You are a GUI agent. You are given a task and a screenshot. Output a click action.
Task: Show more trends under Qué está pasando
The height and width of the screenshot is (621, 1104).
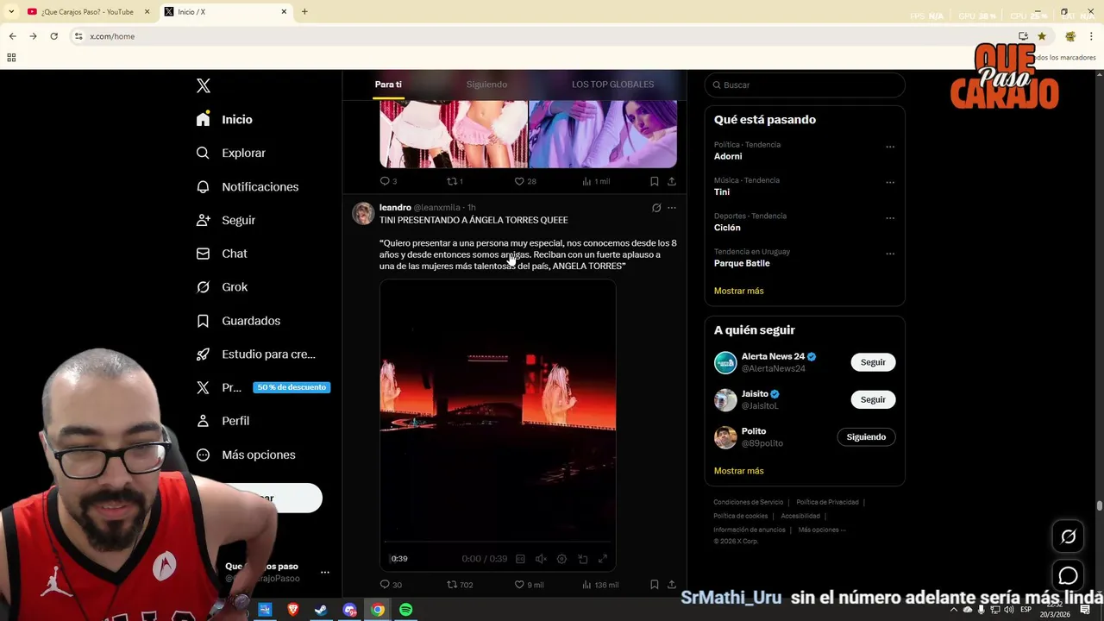tap(739, 291)
